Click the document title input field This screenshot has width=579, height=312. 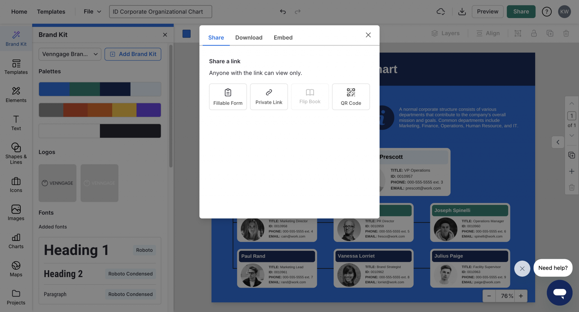[160, 12]
